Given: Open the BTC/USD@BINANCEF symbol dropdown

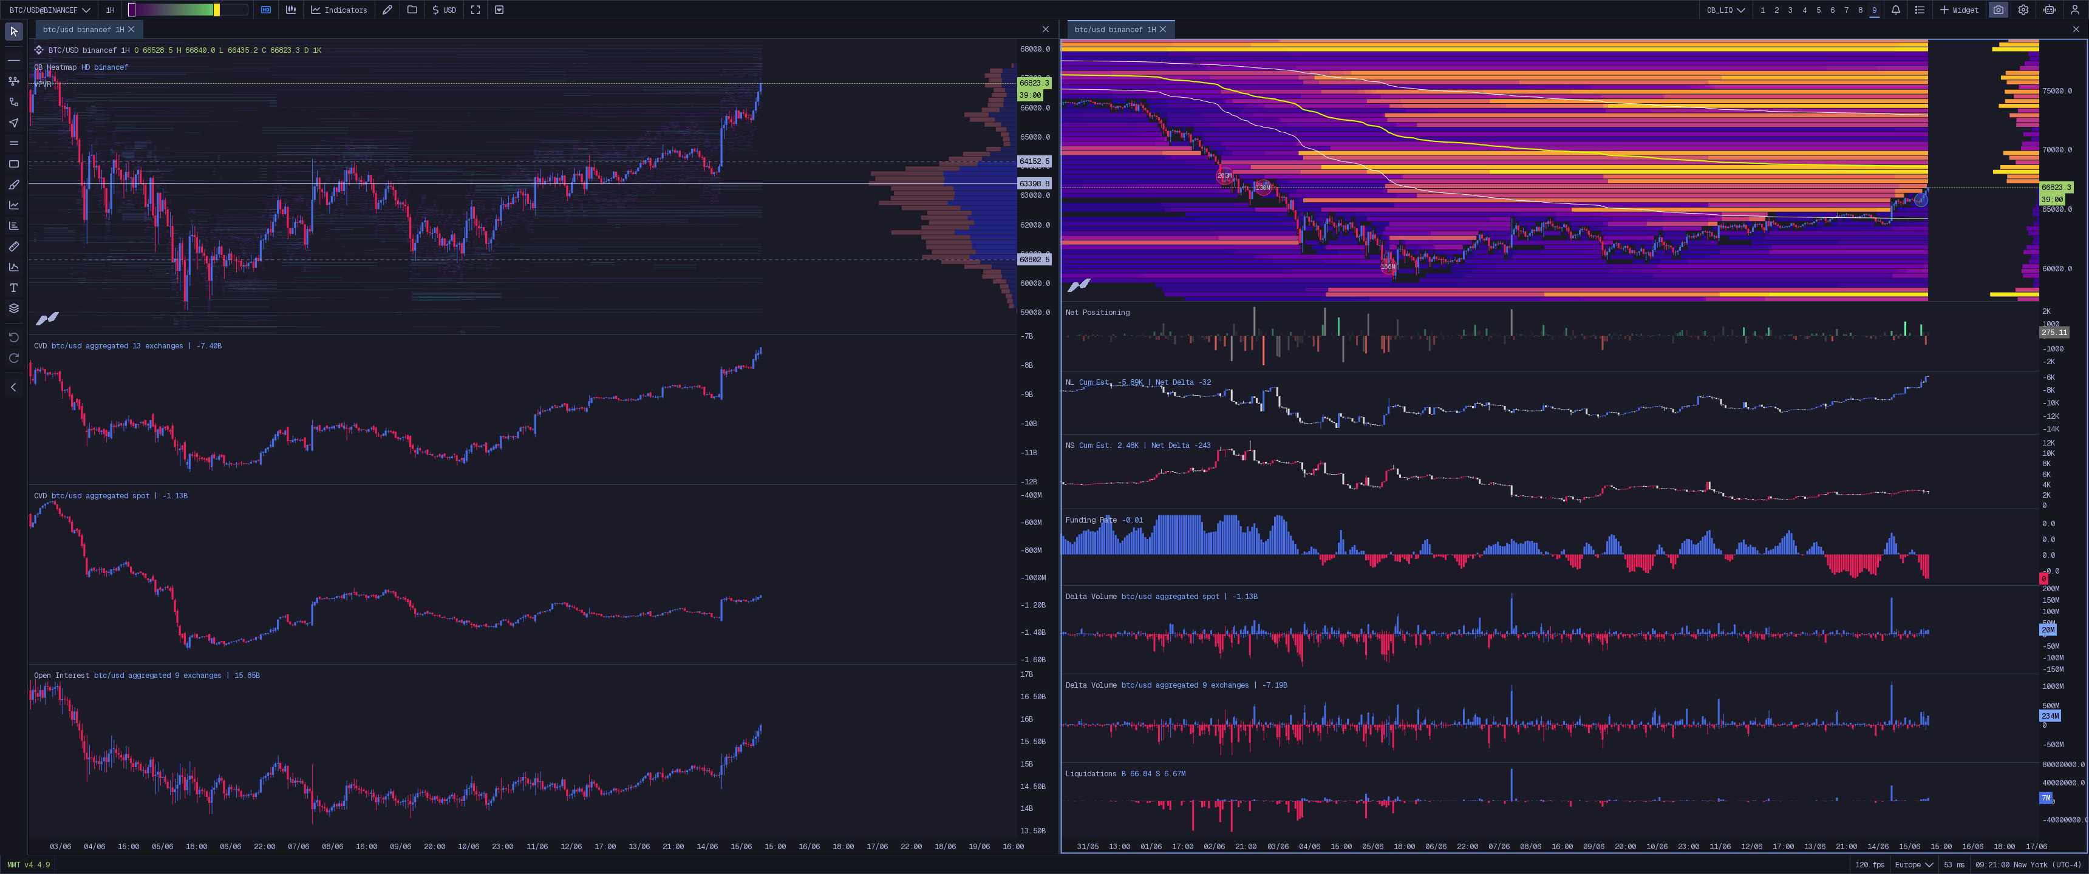Looking at the screenshot, I should point(49,10).
